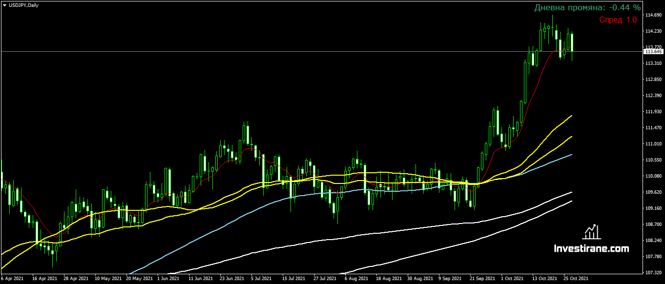This screenshot has width=665, height=284.
Task: Select the Дневна промяна: -0.44 % label
Action: 586,7
